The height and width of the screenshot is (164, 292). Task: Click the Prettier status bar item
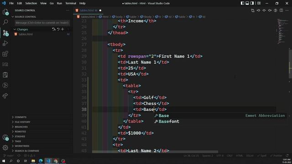[x=276, y=156]
